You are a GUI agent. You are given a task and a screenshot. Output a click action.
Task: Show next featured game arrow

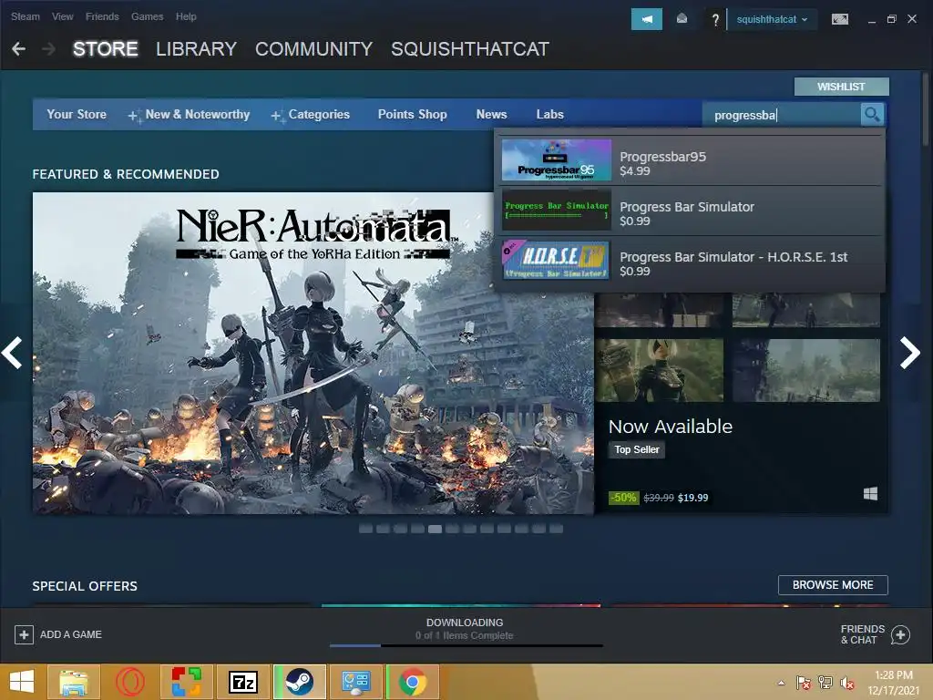910,353
